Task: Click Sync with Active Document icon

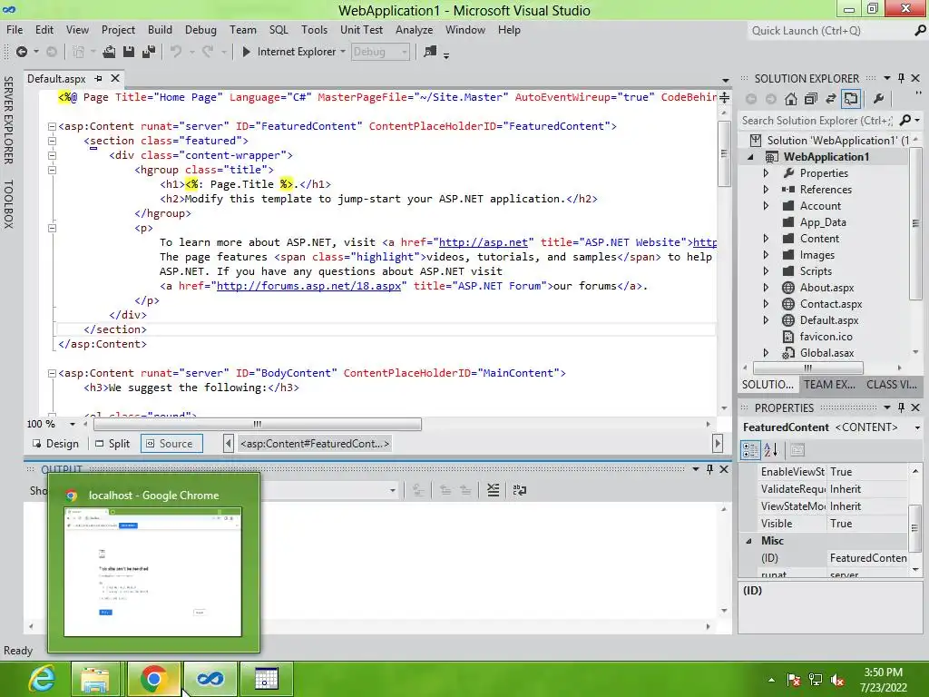Action: 831,99
